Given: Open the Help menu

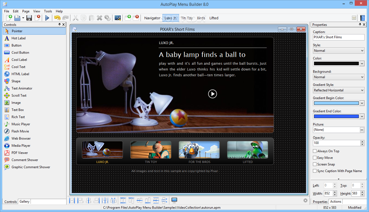Looking at the screenshot, I should coord(59,11).
